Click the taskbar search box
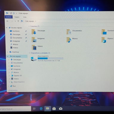Viewport: 114px width, 114px height. tap(16, 109)
